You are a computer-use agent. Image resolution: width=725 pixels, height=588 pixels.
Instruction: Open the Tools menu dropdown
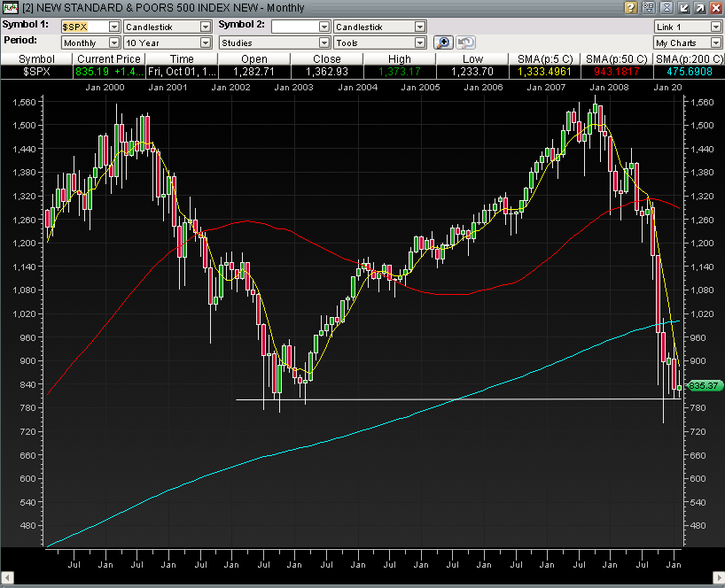[420, 43]
